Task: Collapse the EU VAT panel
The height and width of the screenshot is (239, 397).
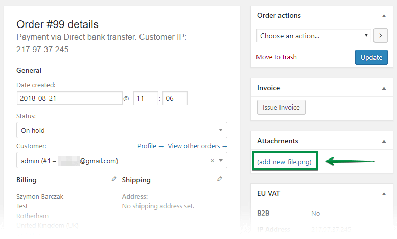Action: tap(384, 194)
